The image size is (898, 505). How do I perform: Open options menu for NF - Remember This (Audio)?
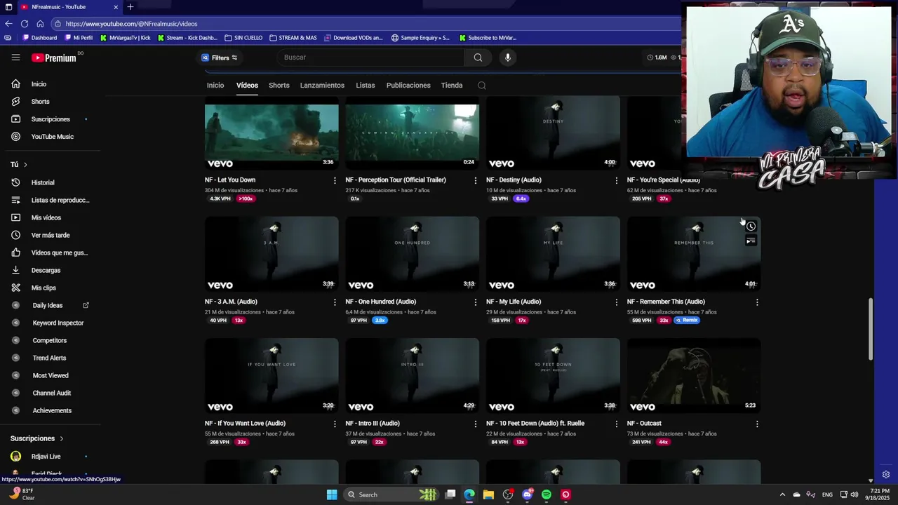coord(757,302)
